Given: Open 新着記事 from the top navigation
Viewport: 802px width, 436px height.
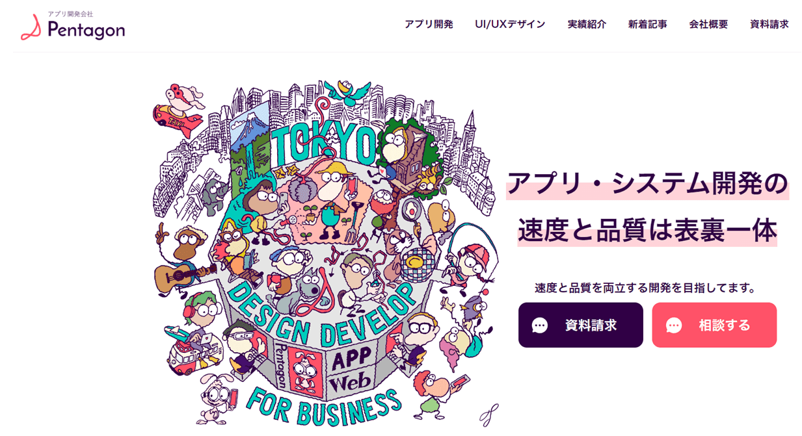Looking at the screenshot, I should click(x=647, y=25).
